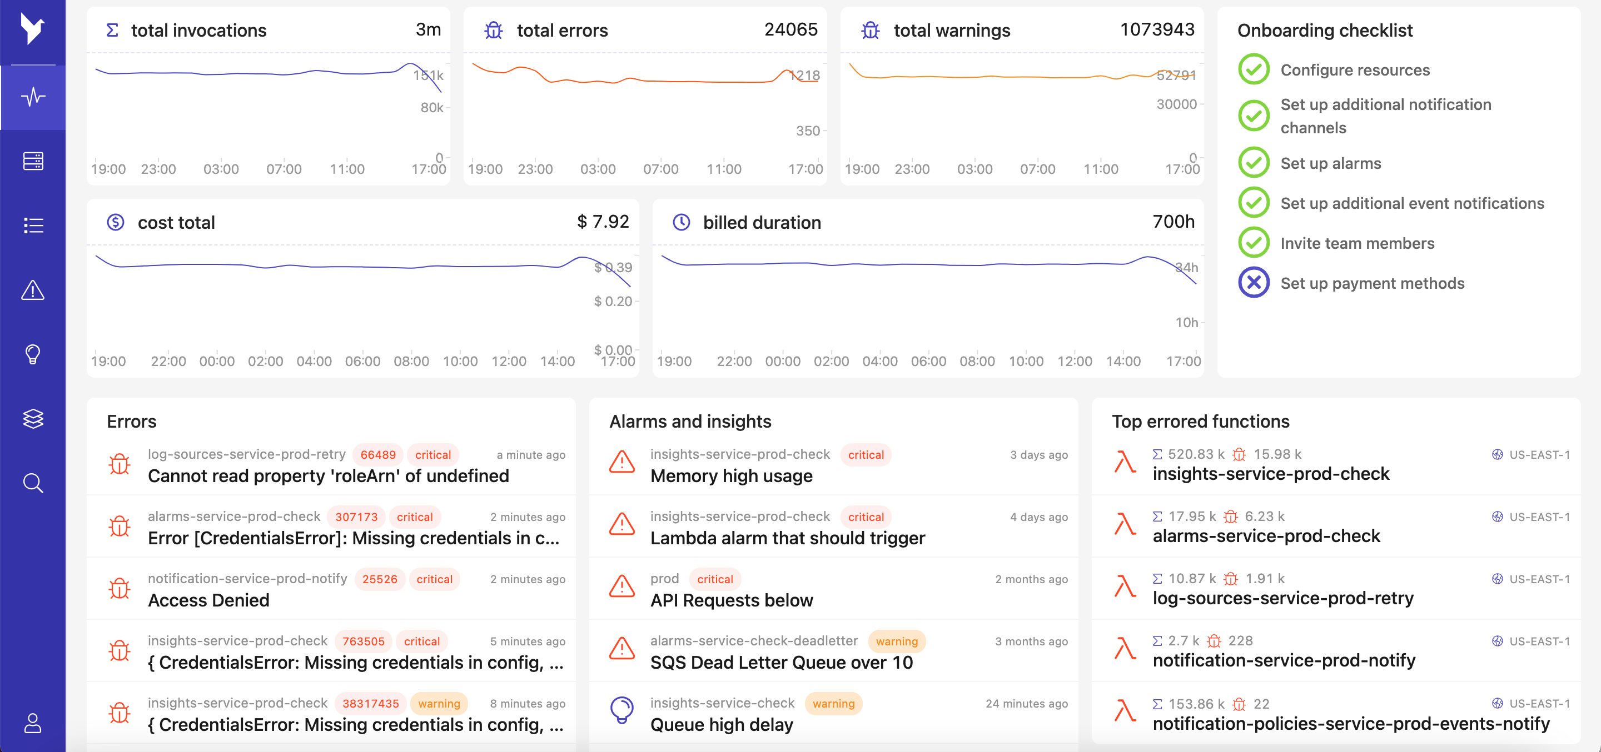Click the critical badge on Access Denied error
This screenshot has height=752, width=1601.
pos(434,579)
